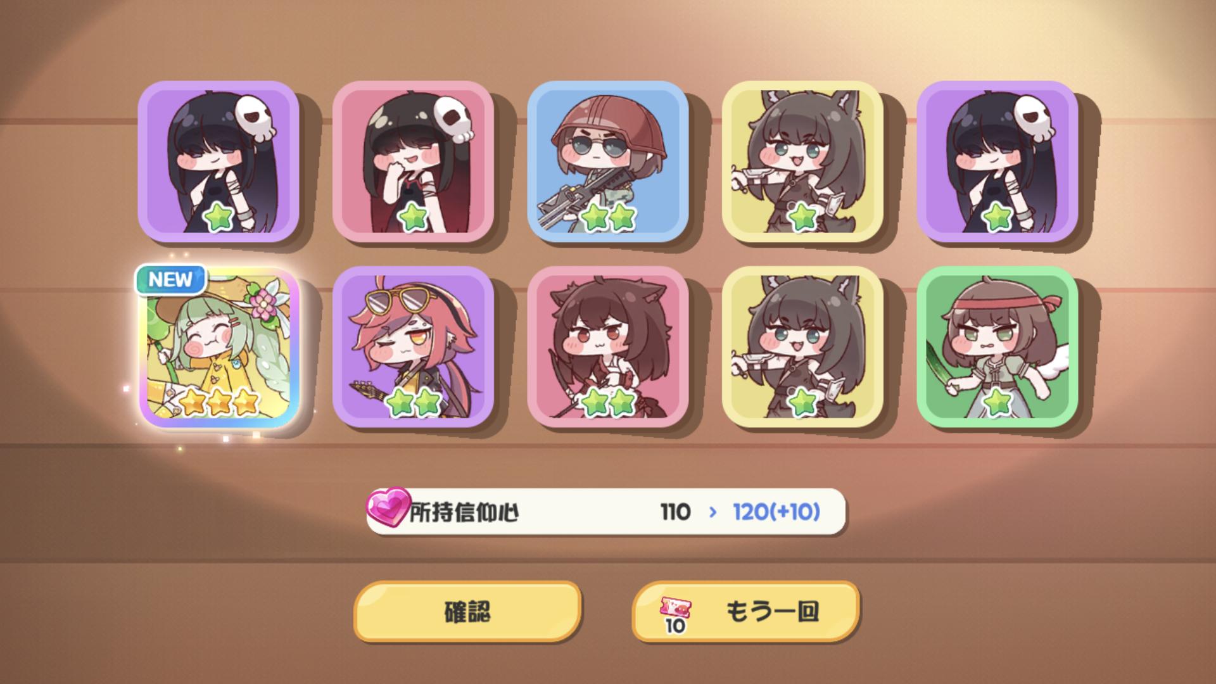This screenshot has width=1216, height=684.
Task: Click the NEW badge on green-haired card
Action: (x=171, y=279)
